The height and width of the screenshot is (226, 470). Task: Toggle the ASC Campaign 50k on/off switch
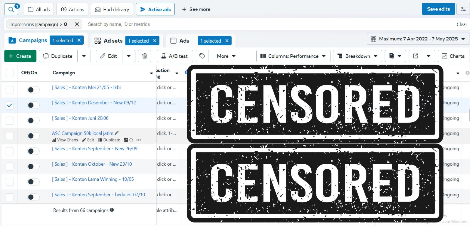pyautogui.click(x=33, y=136)
